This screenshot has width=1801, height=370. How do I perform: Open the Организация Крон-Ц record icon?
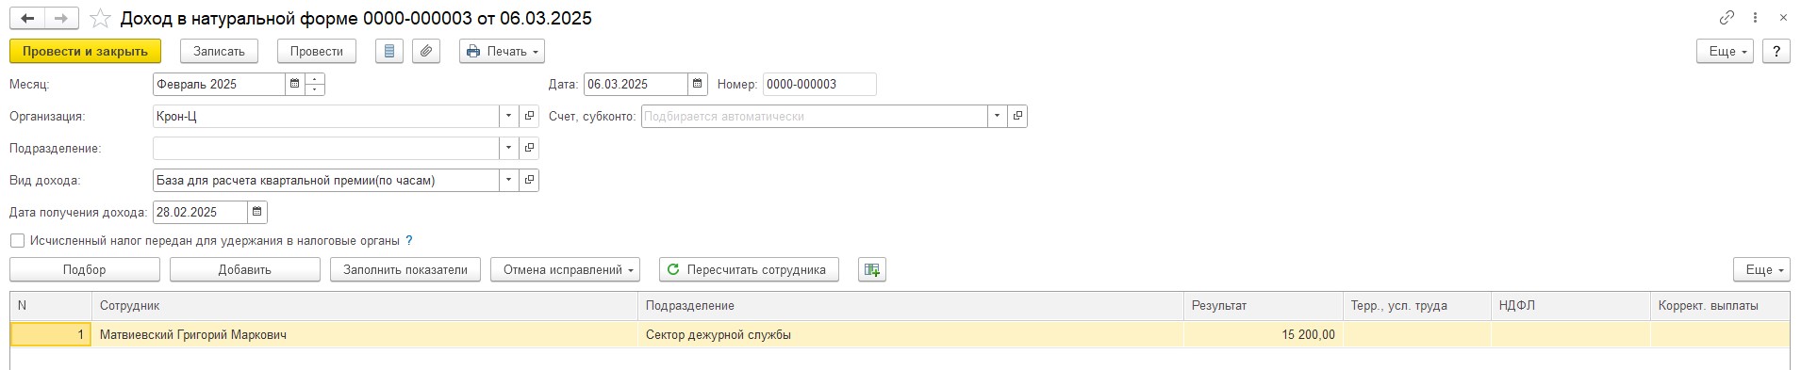click(x=529, y=116)
